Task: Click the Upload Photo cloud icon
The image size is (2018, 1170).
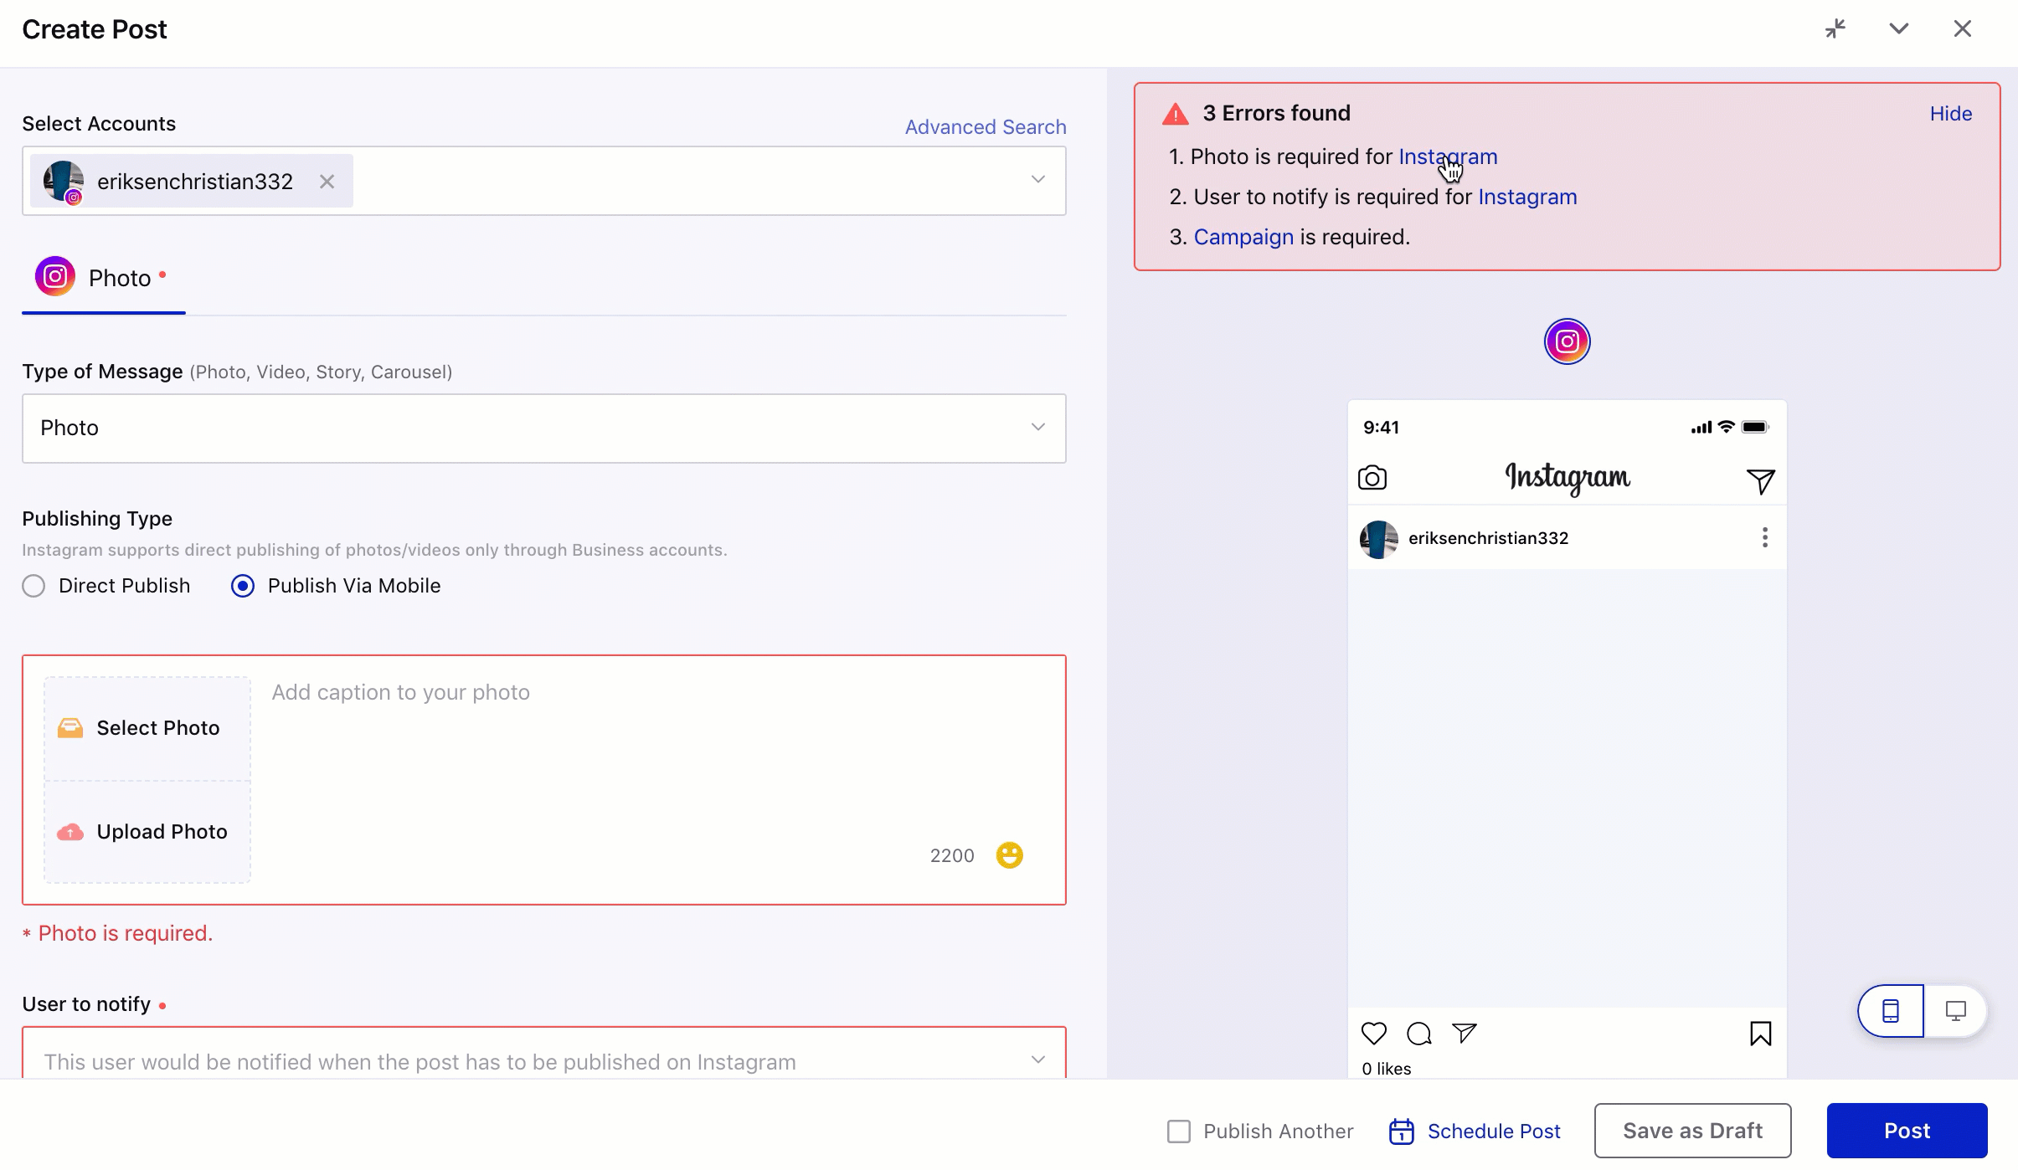Action: (x=69, y=830)
